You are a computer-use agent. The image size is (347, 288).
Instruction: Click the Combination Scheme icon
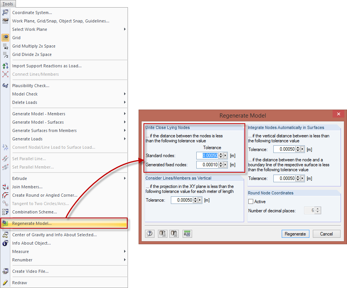click(5, 212)
